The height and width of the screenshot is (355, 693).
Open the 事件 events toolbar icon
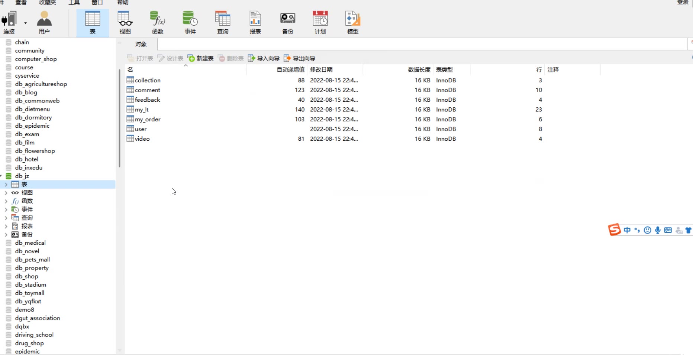click(190, 22)
